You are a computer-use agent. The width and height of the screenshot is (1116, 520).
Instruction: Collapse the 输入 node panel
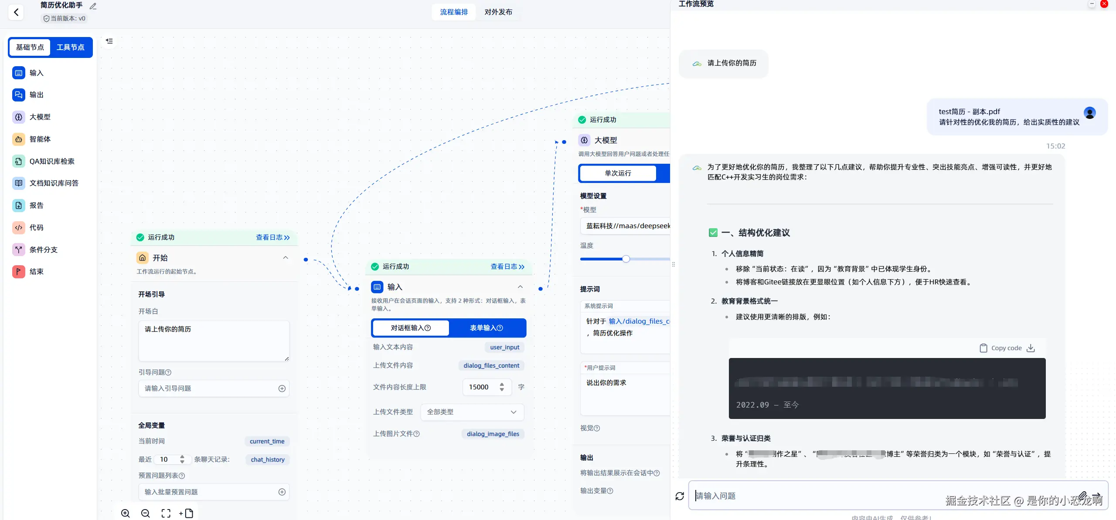pyautogui.click(x=520, y=287)
